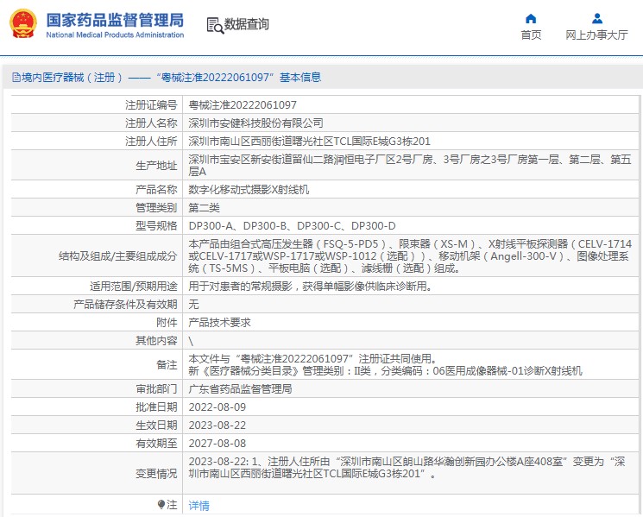
Task: Click 深圳市安健科技股份有限公司 registrant name
Action: (255, 123)
